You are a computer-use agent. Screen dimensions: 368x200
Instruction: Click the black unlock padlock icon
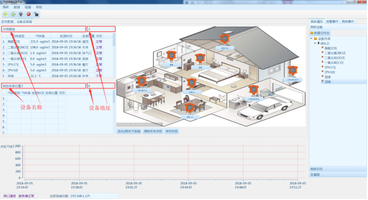pos(36,14)
